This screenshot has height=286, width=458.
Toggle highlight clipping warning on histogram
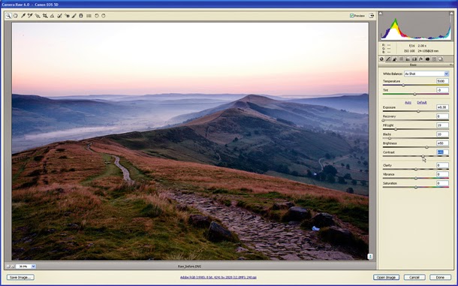pyautogui.click(x=452, y=14)
